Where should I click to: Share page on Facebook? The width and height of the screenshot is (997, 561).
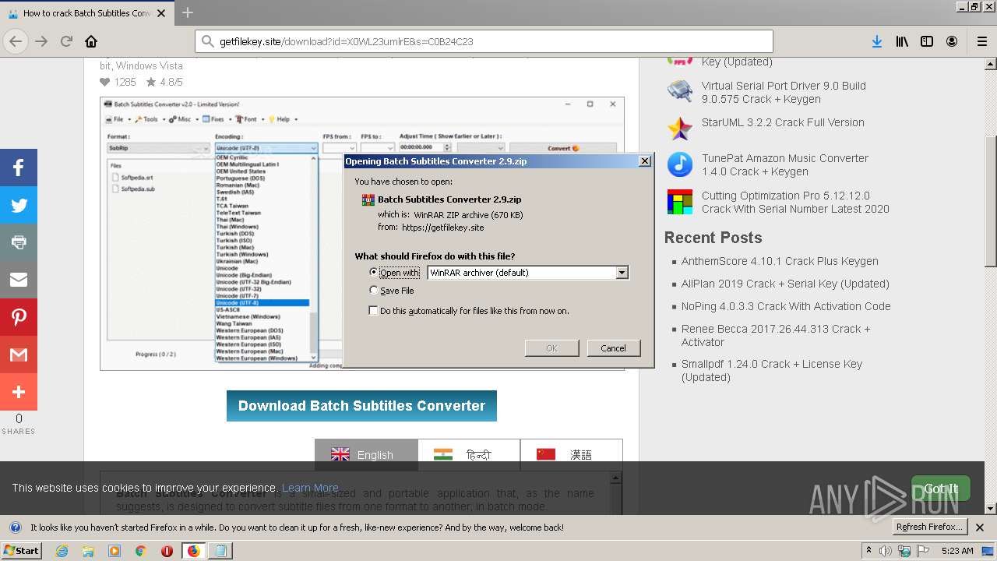point(19,168)
